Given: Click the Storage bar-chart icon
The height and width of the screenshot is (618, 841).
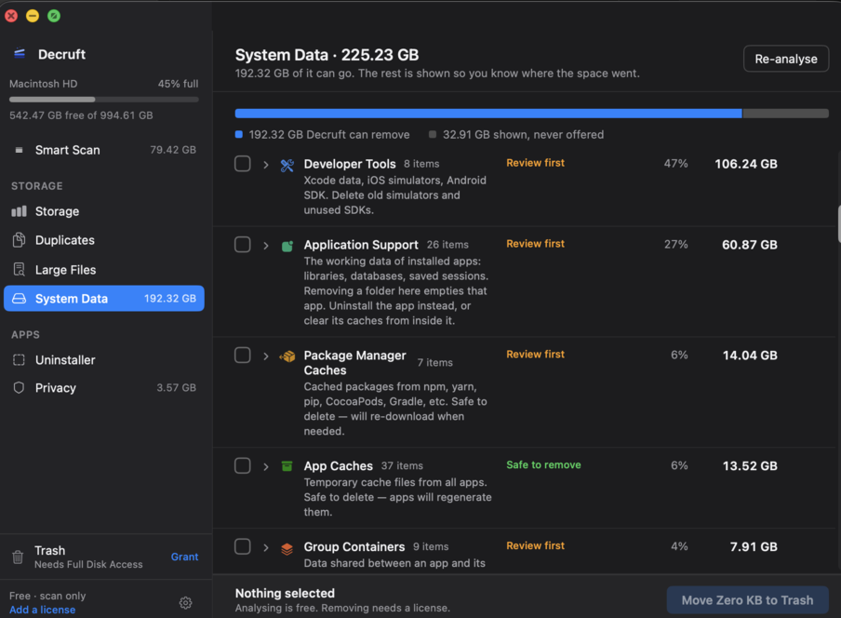Looking at the screenshot, I should click(19, 211).
